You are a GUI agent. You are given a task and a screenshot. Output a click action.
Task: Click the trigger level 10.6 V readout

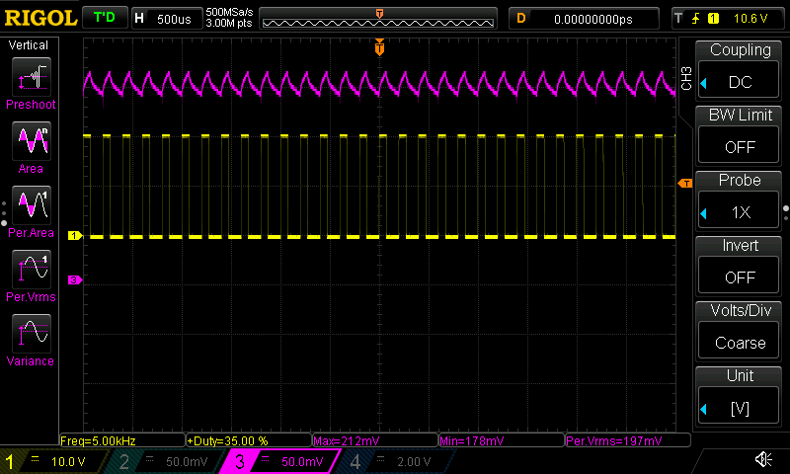(750, 19)
